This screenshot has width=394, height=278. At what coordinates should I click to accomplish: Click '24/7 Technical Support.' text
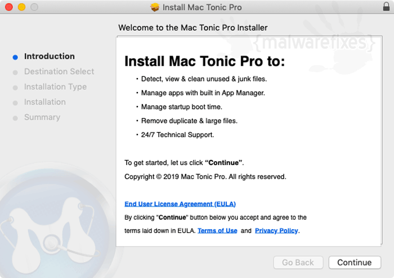(x=177, y=135)
